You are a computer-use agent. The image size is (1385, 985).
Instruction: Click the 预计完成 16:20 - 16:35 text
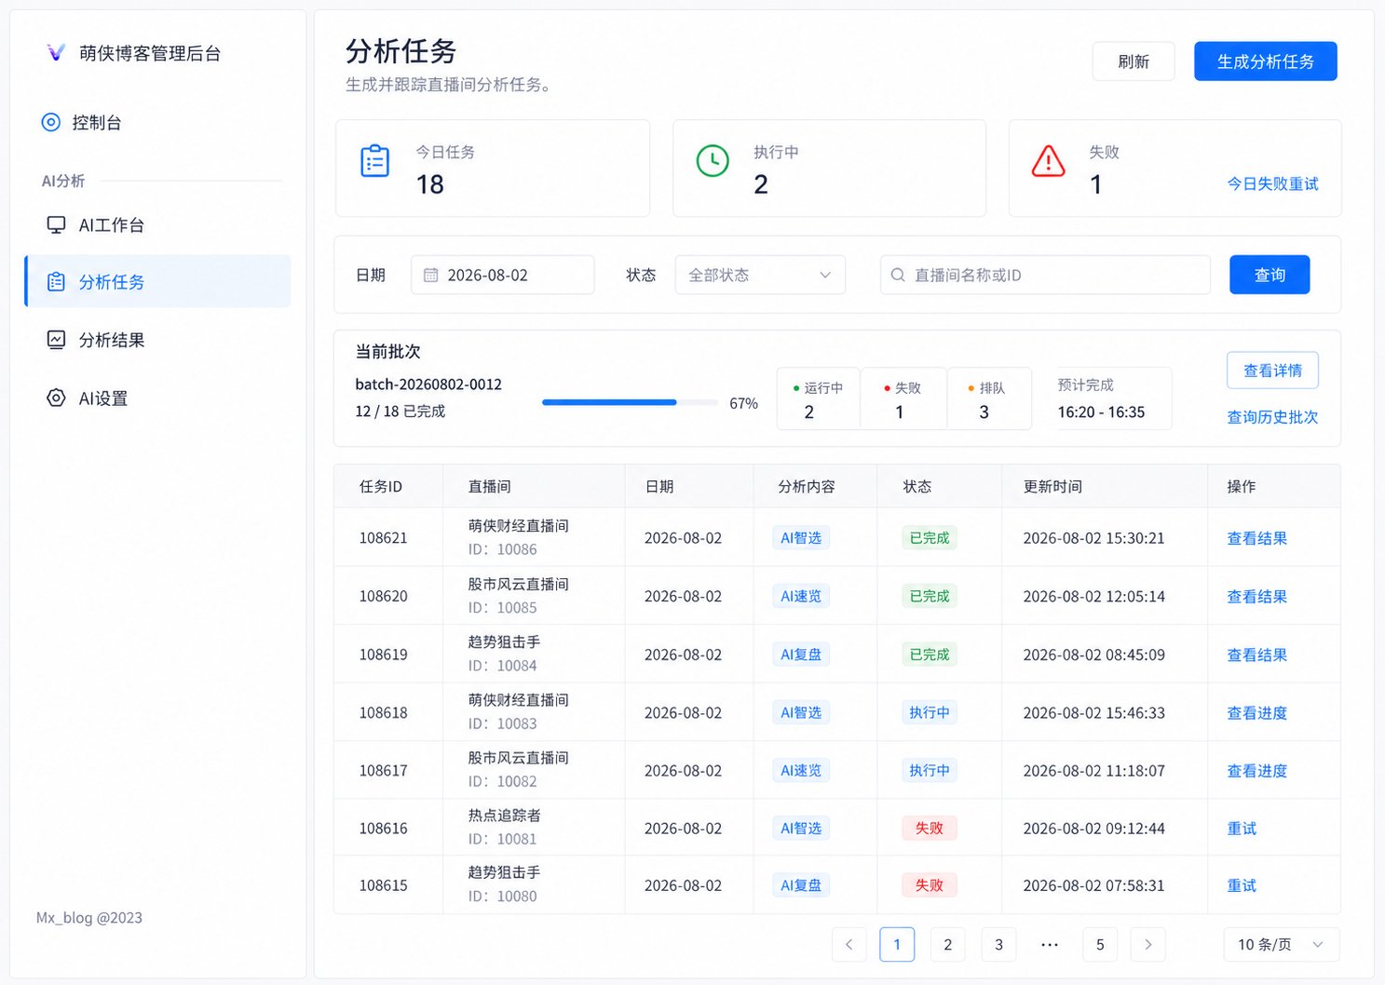point(1101,398)
